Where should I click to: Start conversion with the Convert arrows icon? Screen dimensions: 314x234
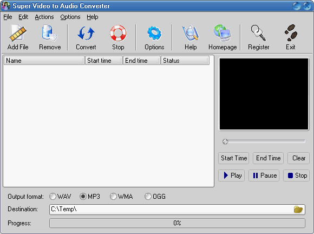click(x=86, y=33)
